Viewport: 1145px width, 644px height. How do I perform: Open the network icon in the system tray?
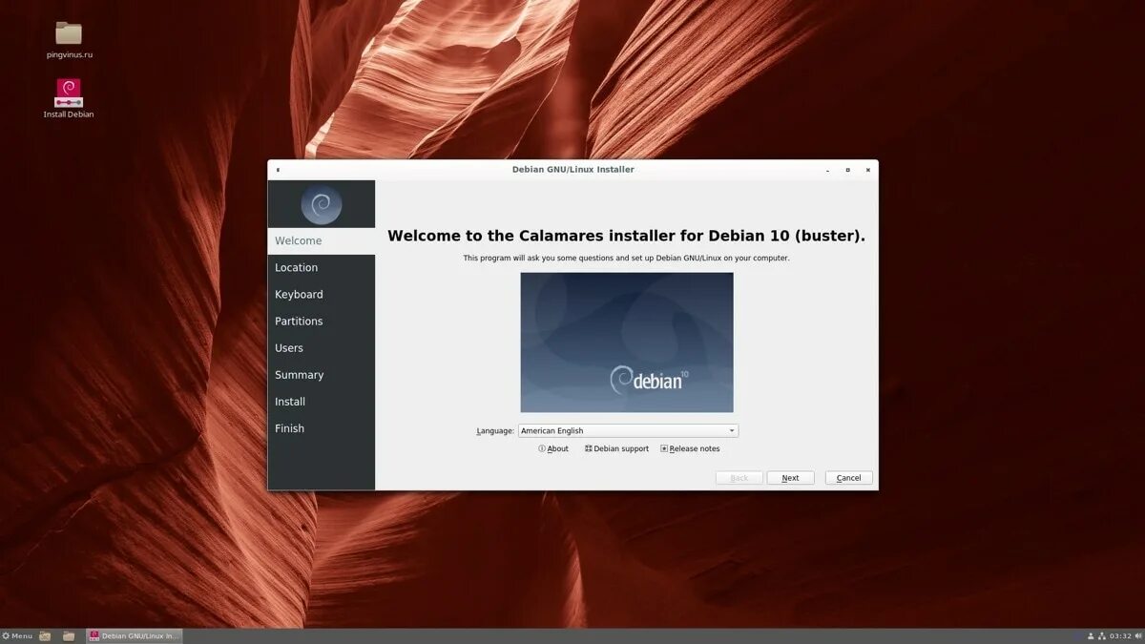[1102, 636]
